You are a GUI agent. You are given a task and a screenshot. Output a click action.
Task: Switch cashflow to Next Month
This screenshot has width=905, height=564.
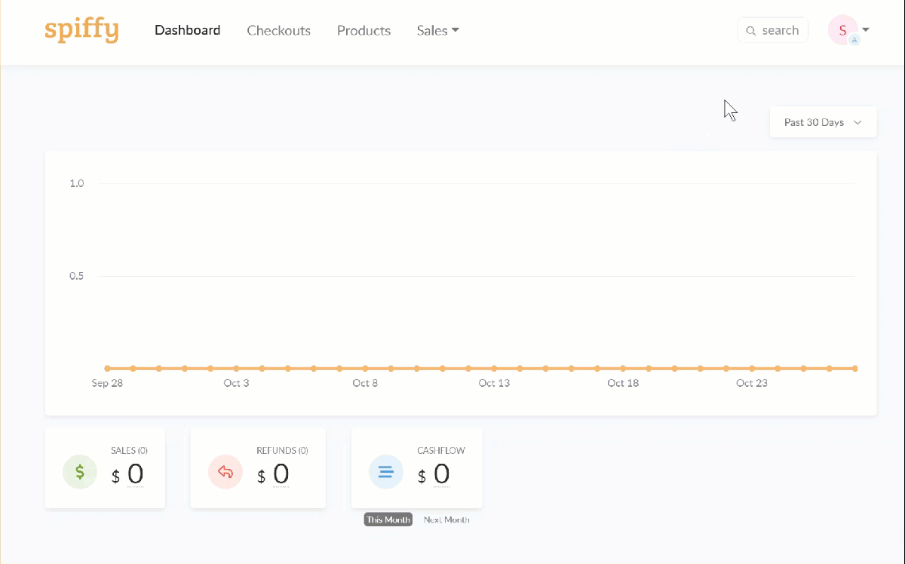point(446,520)
